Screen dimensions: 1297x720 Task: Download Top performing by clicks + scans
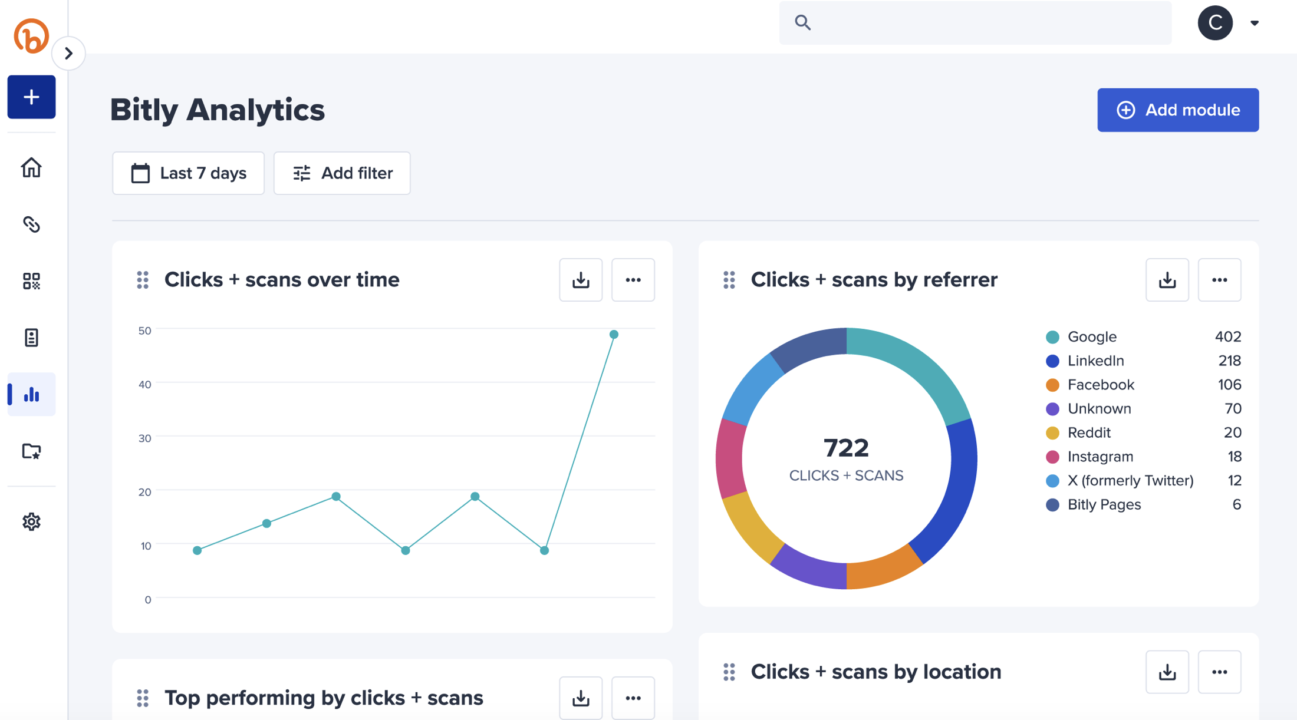(x=581, y=698)
